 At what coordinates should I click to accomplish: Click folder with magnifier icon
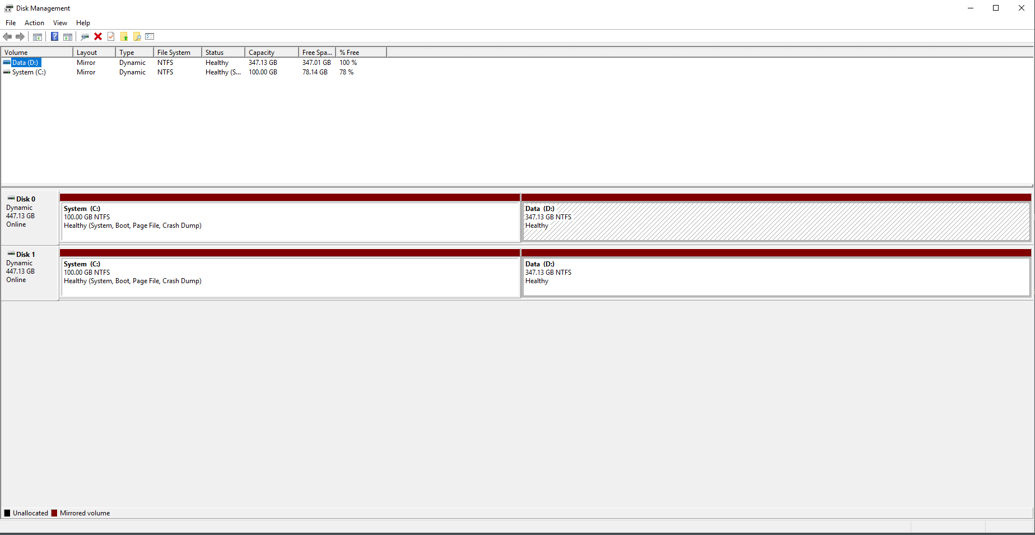click(x=137, y=37)
